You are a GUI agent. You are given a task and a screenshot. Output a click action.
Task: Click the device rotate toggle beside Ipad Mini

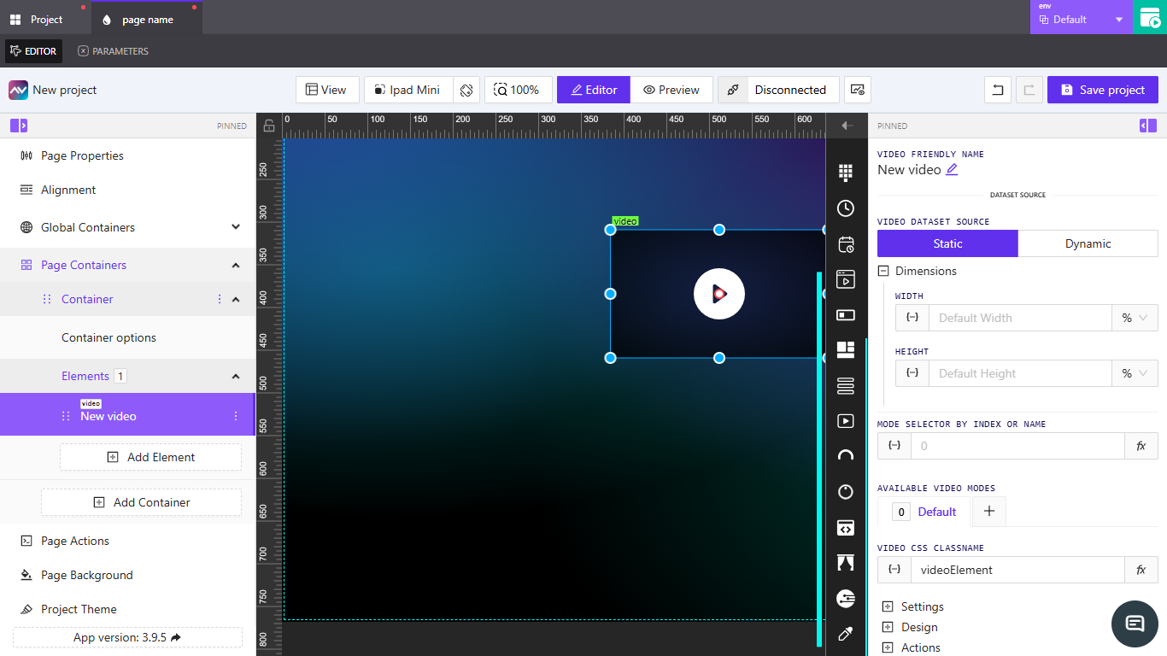[466, 90]
